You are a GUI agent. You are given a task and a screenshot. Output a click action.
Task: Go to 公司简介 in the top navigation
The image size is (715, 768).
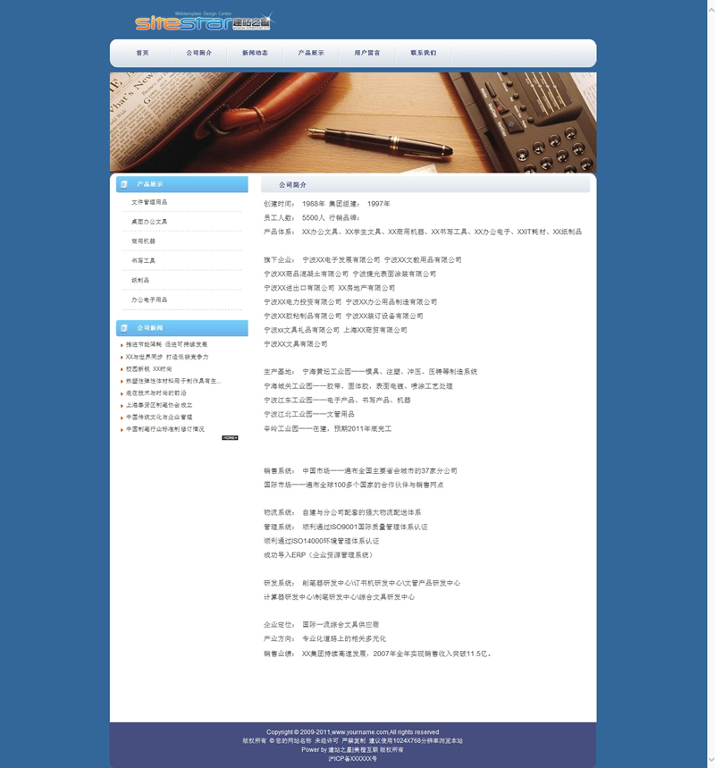coord(198,54)
